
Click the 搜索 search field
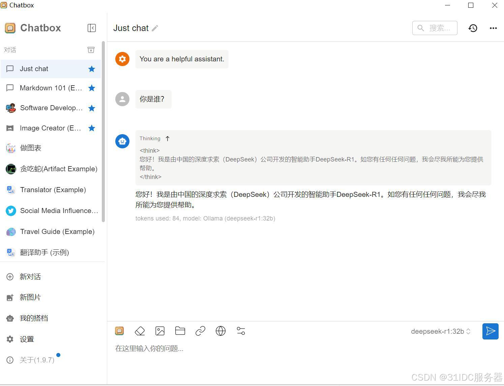click(x=435, y=28)
